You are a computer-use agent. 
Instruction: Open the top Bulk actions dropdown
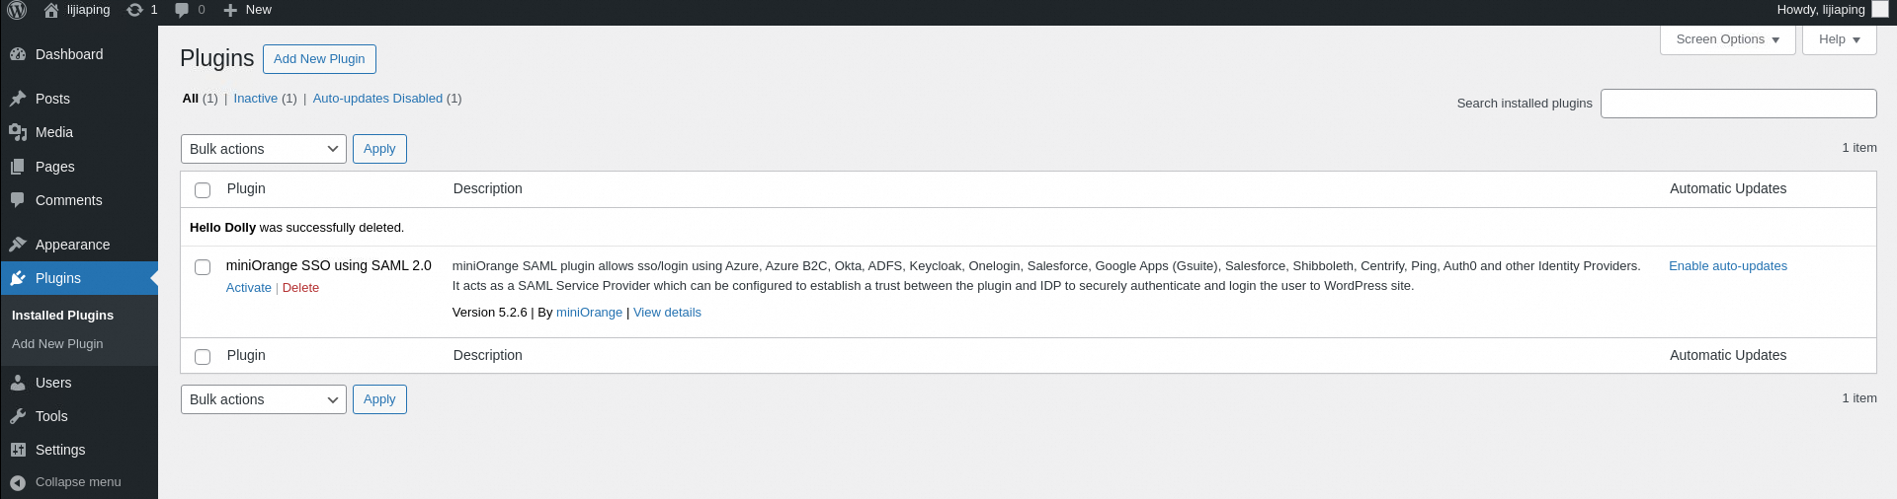pyautogui.click(x=263, y=149)
